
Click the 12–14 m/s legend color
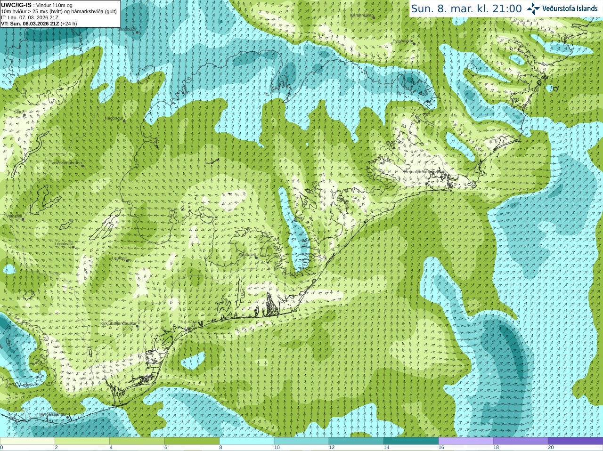pos(356,441)
